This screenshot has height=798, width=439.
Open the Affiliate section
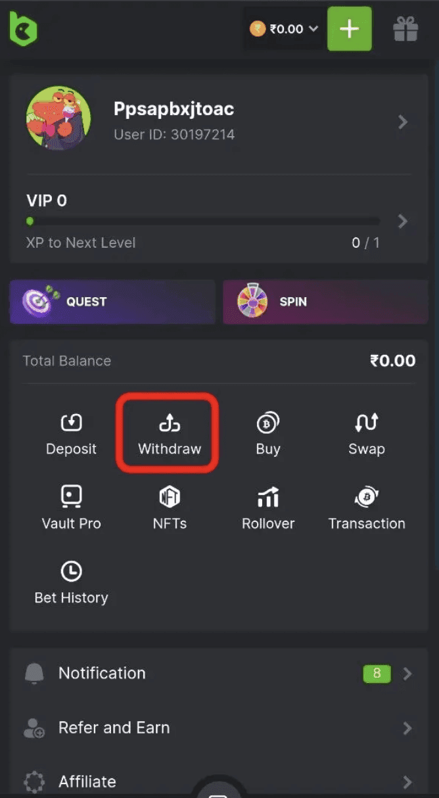(x=87, y=782)
